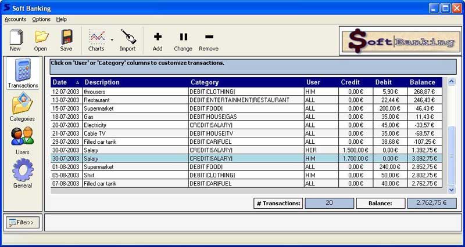Select the 'Cable TV' description cell
Image resolution: width=465 pixels, height=247 pixels.
point(135,133)
